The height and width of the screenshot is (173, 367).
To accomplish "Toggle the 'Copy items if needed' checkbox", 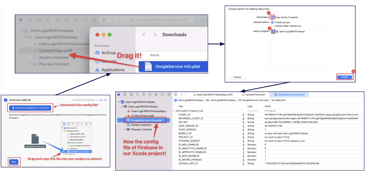I will coord(272,17).
